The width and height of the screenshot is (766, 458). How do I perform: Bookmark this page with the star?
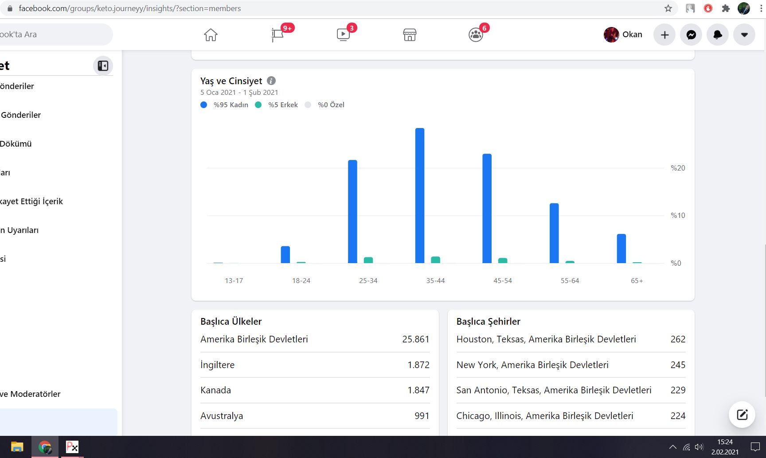click(668, 8)
